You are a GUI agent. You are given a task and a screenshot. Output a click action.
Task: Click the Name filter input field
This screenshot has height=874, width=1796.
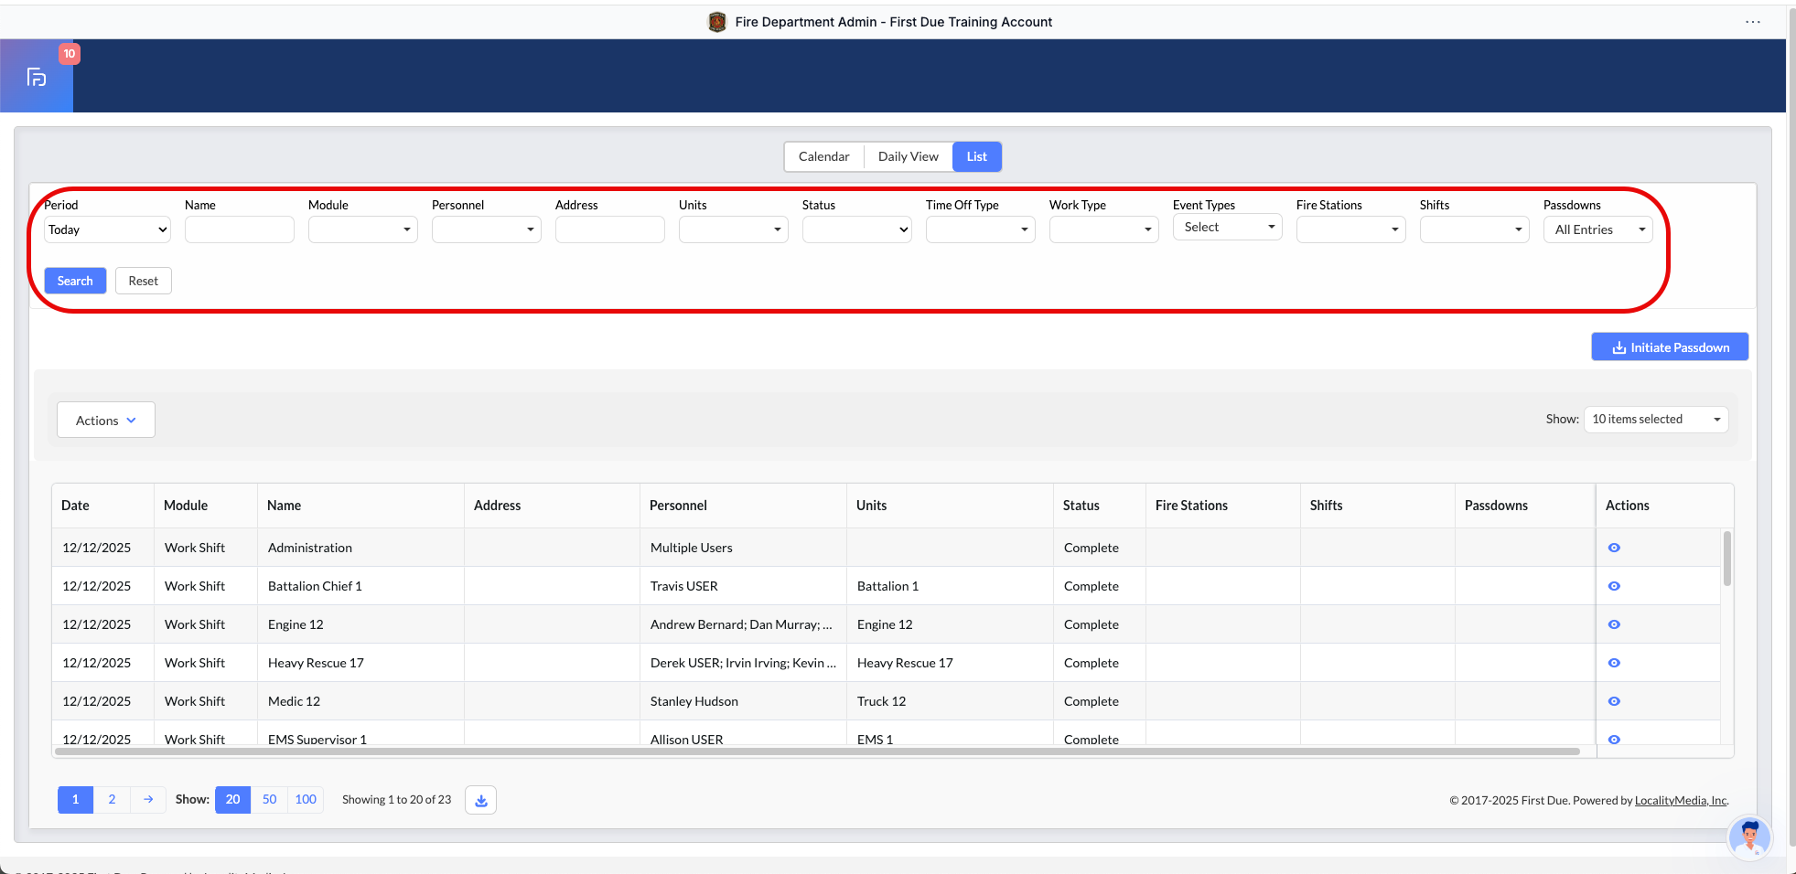point(240,229)
